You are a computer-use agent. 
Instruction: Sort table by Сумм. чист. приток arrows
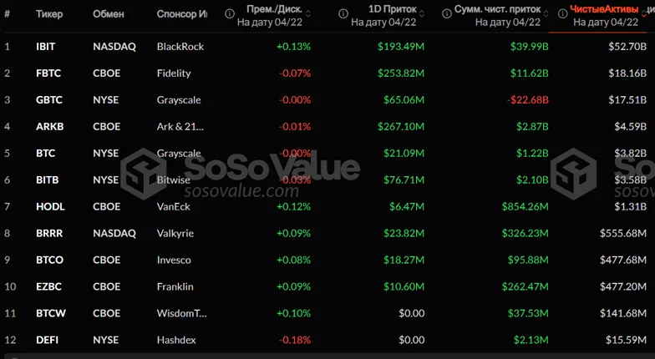pyautogui.click(x=545, y=14)
